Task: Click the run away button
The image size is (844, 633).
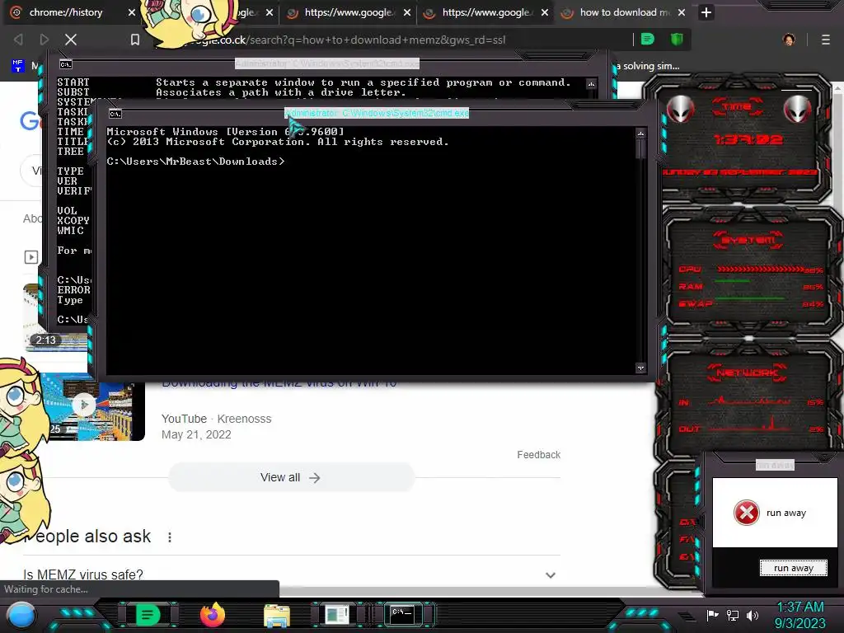Action: [x=794, y=568]
